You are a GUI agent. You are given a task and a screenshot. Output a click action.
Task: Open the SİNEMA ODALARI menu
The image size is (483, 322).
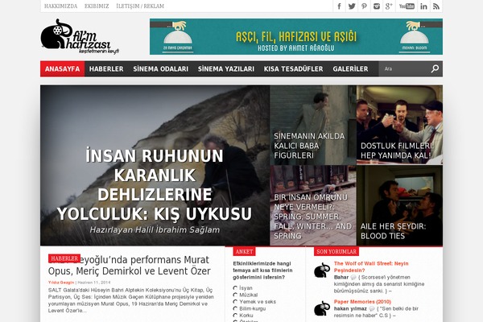pyautogui.click(x=160, y=68)
